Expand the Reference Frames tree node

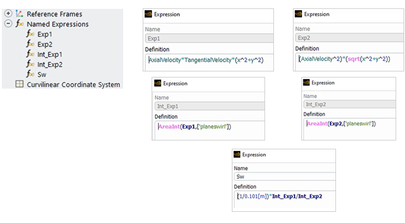tap(8, 14)
